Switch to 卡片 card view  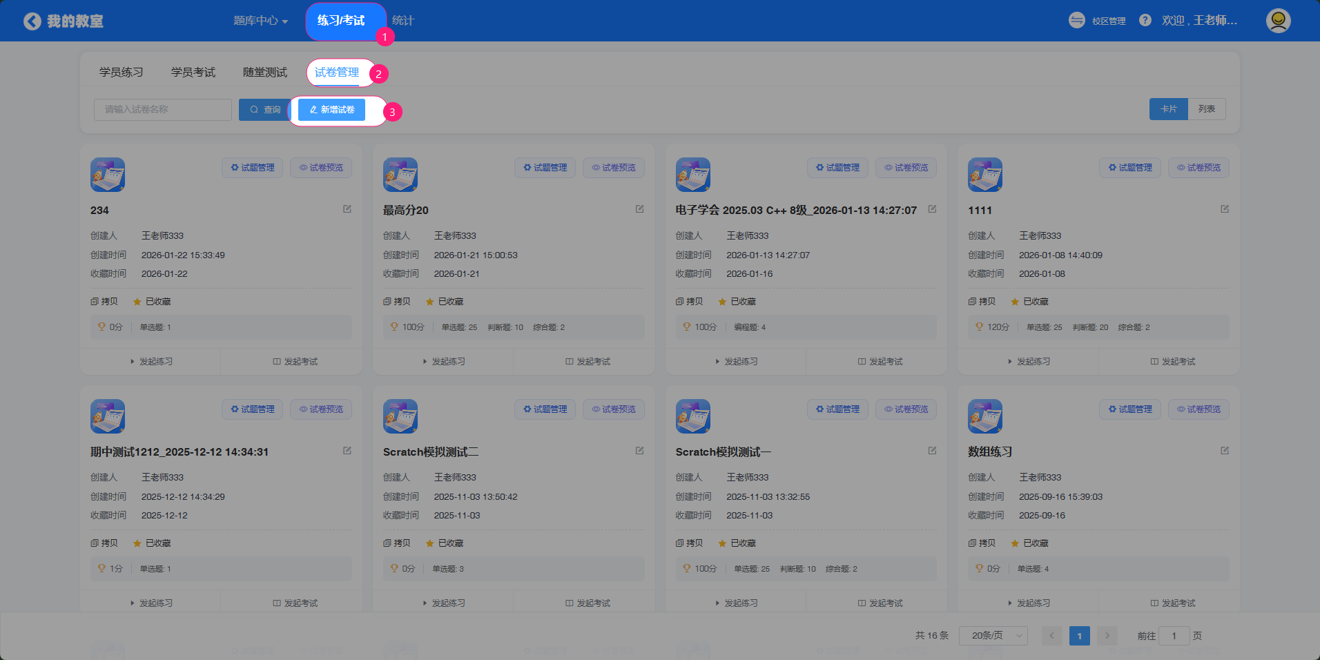pyautogui.click(x=1169, y=109)
